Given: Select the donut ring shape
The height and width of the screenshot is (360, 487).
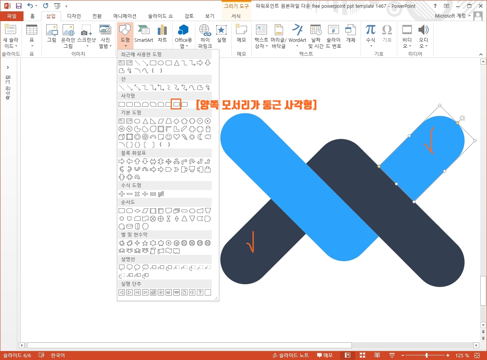Looking at the screenshot, I should [137, 137].
